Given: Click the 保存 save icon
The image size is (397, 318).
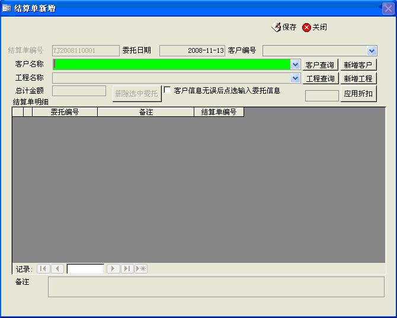Looking at the screenshot, I should click(276, 27).
